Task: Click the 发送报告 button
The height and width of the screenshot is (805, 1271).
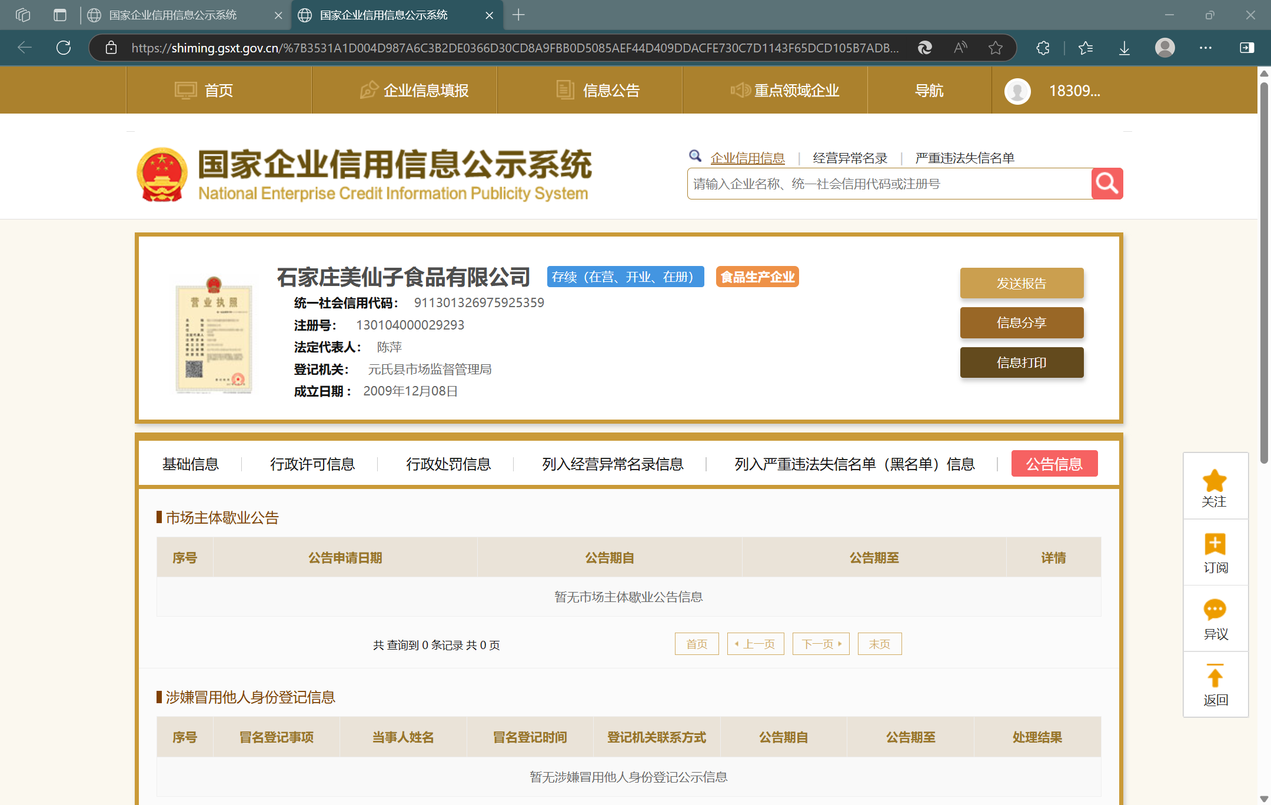Action: (x=1022, y=283)
